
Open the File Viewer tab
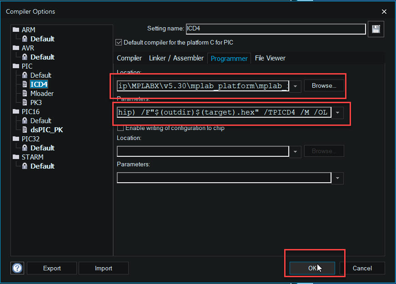click(270, 58)
